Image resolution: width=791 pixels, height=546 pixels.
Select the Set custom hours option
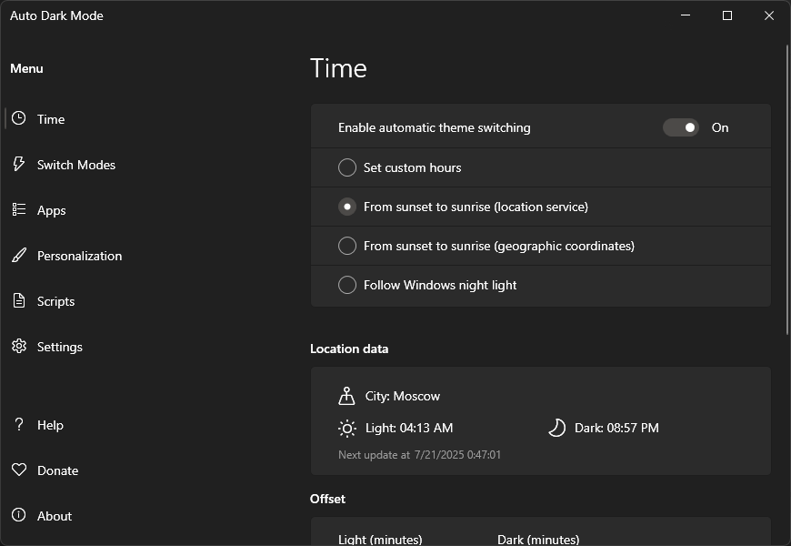tap(346, 167)
